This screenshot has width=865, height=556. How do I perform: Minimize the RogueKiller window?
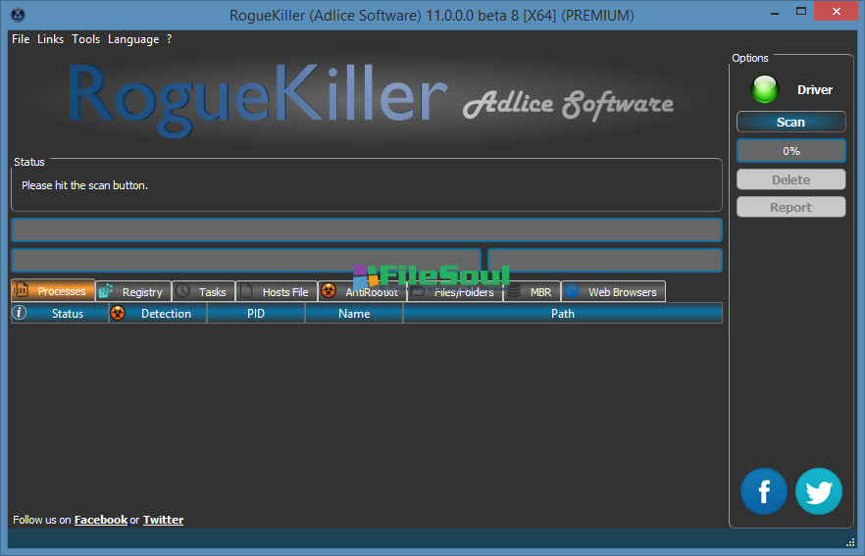coord(775,12)
